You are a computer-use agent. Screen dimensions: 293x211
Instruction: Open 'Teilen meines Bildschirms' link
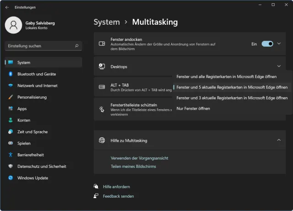[133, 167]
